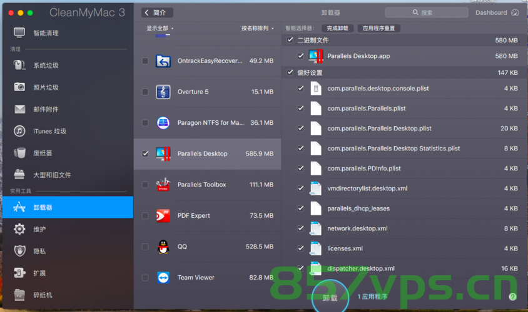Open the Maintenance (维护) gear icon
This screenshot has height=312, width=528.
pyautogui.click(x=19, y=229)
